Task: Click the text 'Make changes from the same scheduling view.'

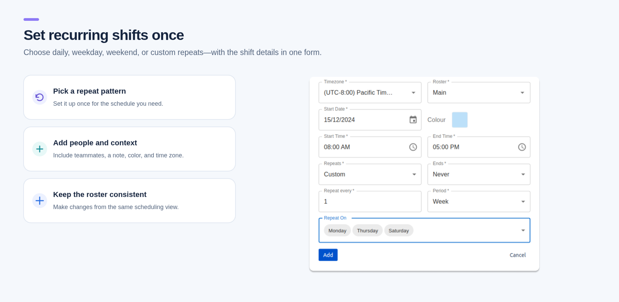Action: pyautogui.click(x=116, y=207)
